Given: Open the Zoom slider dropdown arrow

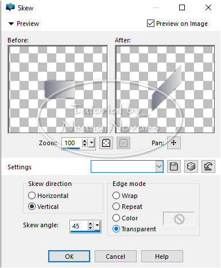Looking at the screenshot, I should click(91, 143).
